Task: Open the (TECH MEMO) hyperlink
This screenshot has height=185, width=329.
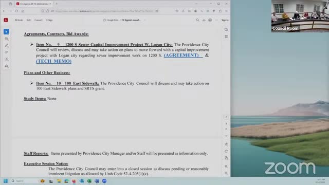Action: 53,61
